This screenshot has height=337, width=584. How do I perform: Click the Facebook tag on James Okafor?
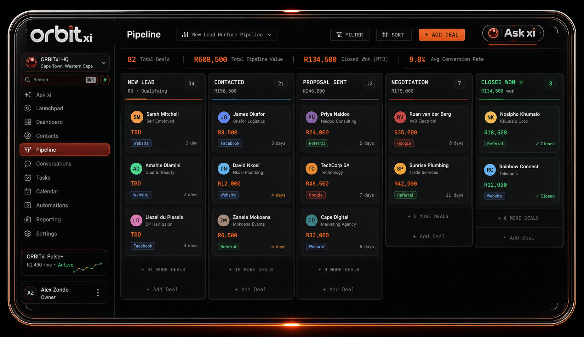(x=230, y=143)
